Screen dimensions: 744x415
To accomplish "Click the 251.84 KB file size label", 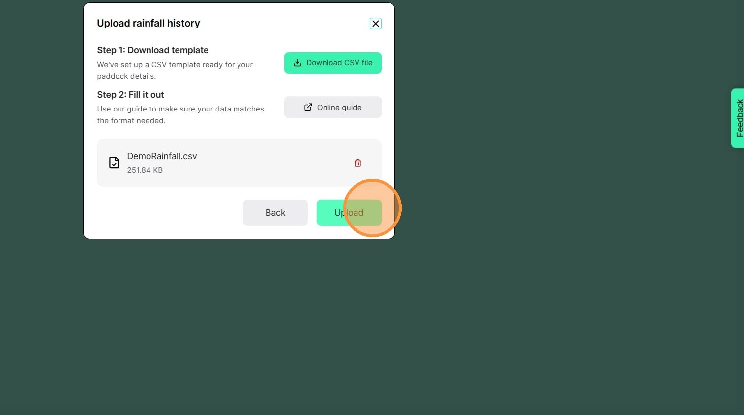I will coord(145,170).
